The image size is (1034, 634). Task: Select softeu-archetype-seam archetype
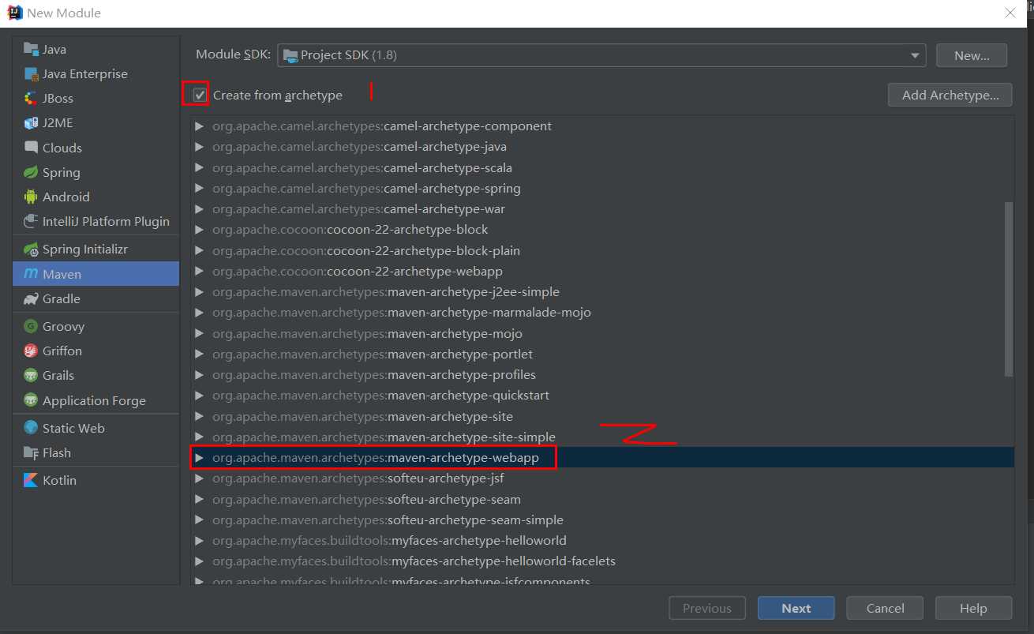602,499
